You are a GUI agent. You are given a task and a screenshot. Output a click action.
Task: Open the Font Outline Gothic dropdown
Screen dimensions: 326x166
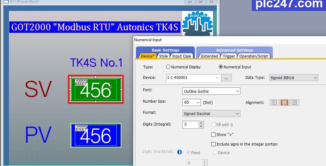(x=211, y=91)
